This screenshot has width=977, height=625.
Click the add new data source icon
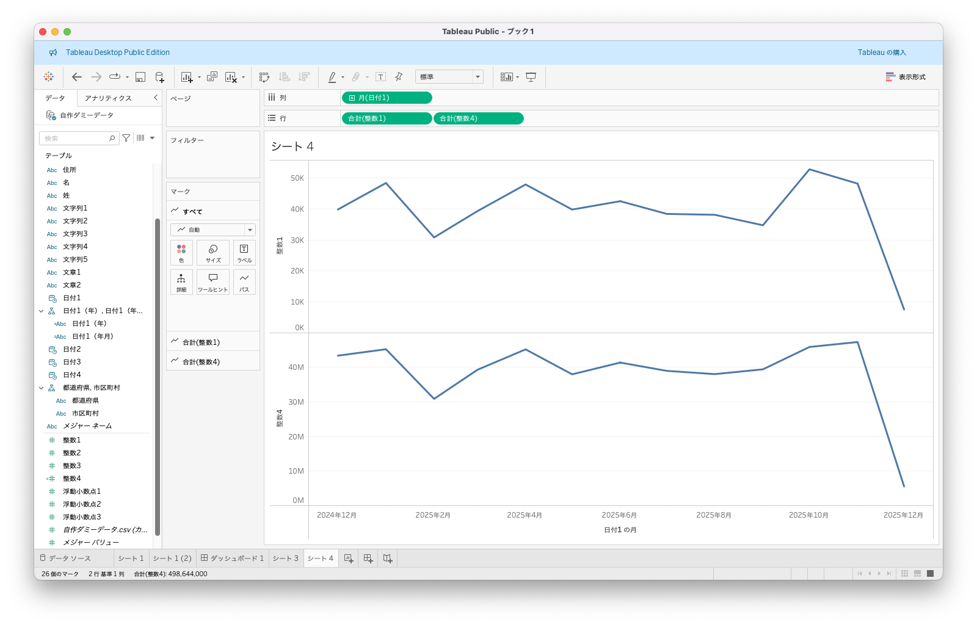click(x=159, y=77)
